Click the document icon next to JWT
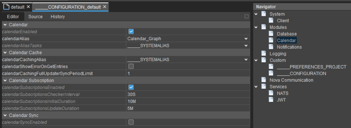This screenshot has height=128, width=351. 271,100
